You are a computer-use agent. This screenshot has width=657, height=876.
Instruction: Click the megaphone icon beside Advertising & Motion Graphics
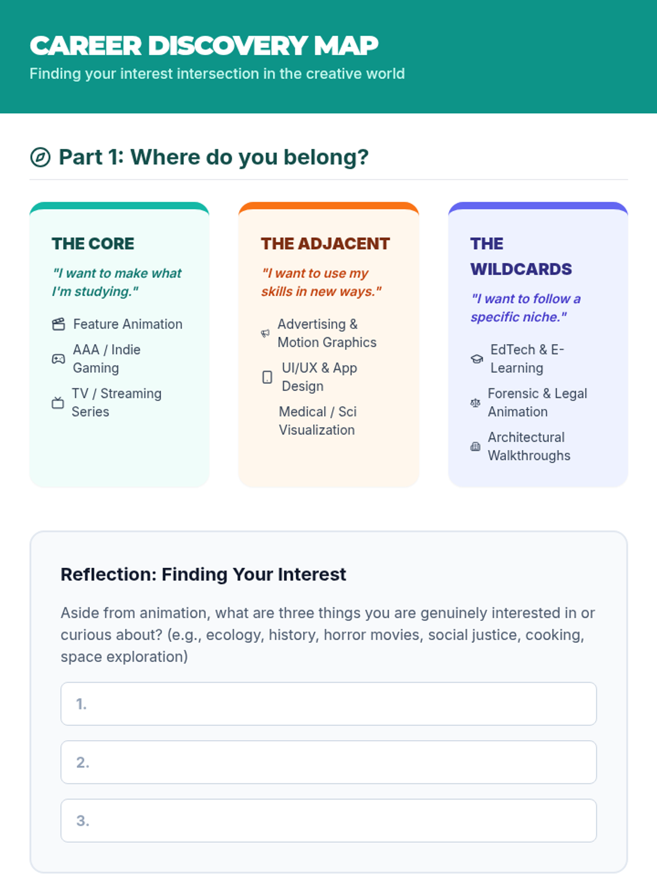point(266,333)
